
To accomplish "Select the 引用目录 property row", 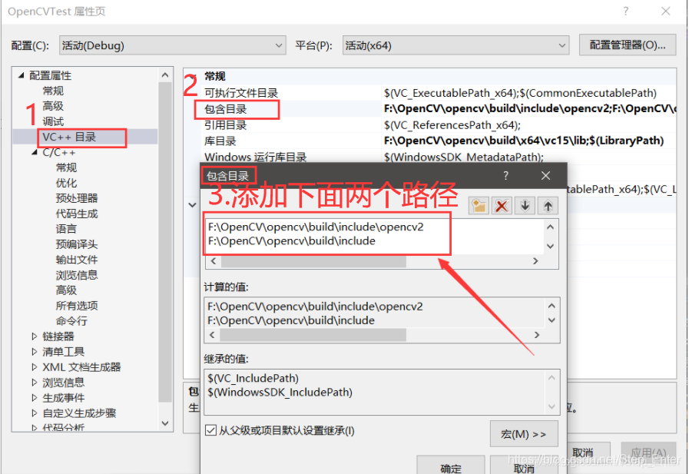I will (x=225, y=125).
